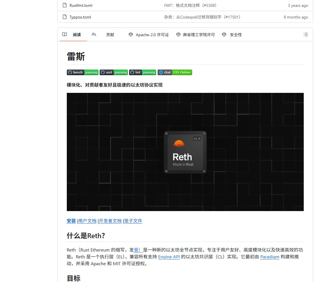This screenshot has height=282, width=336.
Task: Open the Rustfmt.toml file
Action: pos(81,5)
